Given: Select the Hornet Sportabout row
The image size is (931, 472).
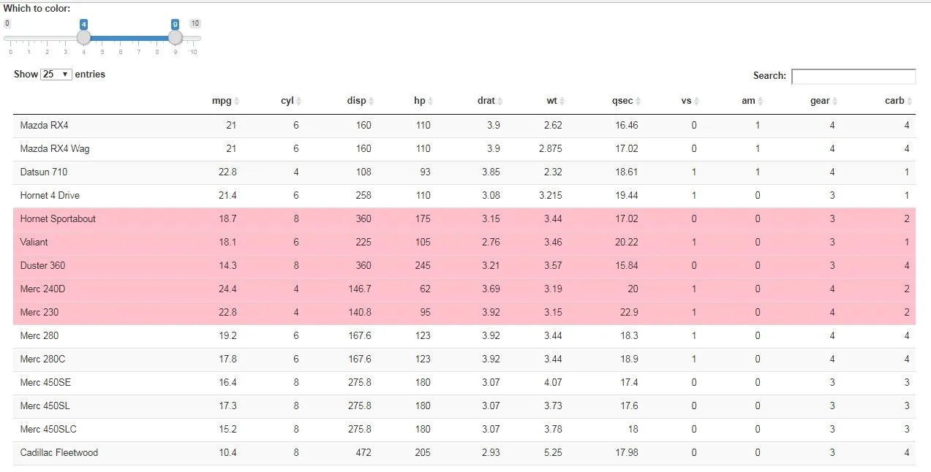Looking at the screenshot, I should pyautogui.click(x=58, y=219).
